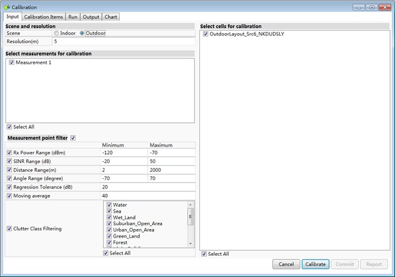Uncheck the Forest clutter class
Screen dimensions: 395x277
pos(109,243)
